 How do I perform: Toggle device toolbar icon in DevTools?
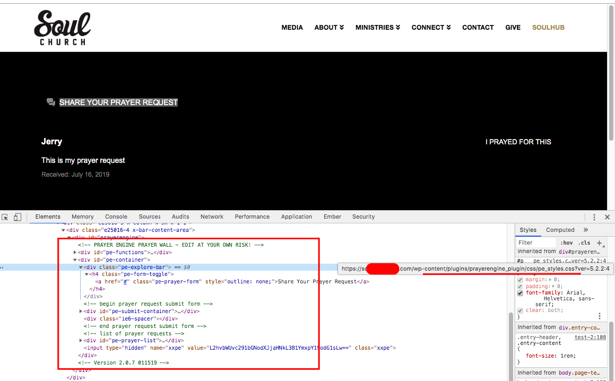point(18,217)
